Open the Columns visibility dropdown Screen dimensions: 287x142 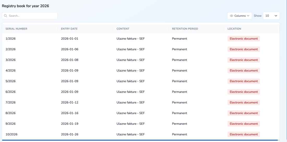pos(240,16)
